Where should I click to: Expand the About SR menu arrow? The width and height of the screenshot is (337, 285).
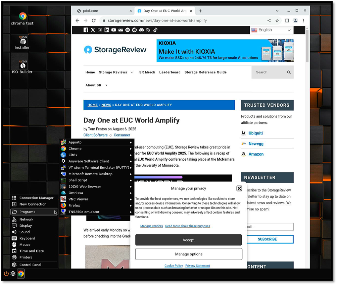click(106, 85)
